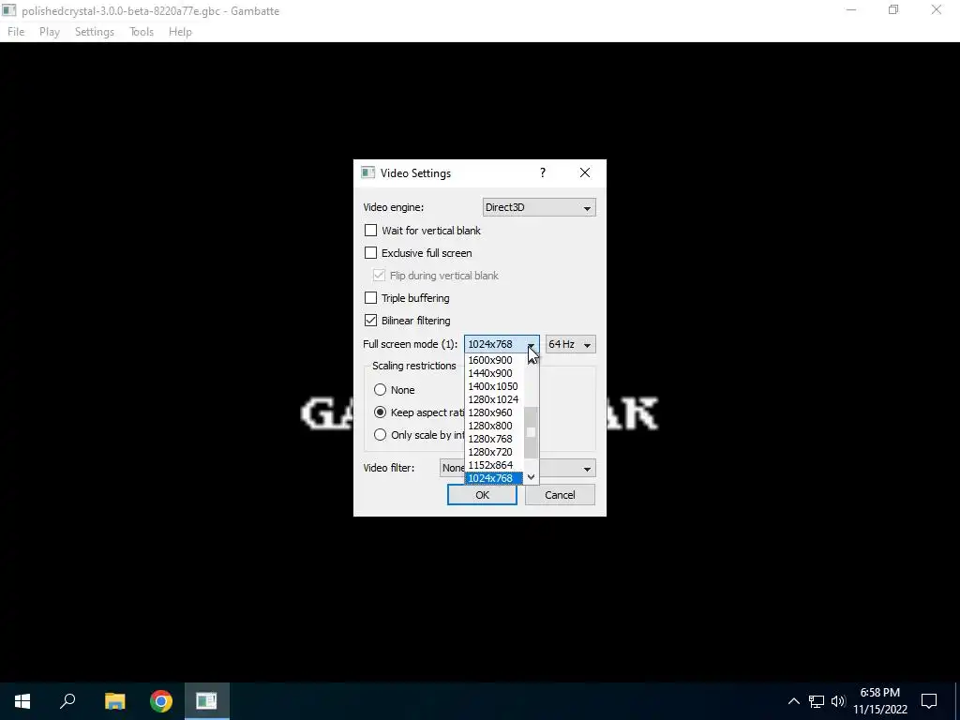Click Video Settings dialog title icon
Viewport: 960px width, 720px height.
367,173
